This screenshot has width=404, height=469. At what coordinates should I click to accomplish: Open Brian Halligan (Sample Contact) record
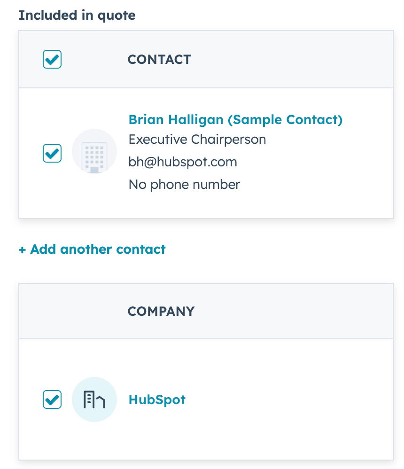pos(235,119)
